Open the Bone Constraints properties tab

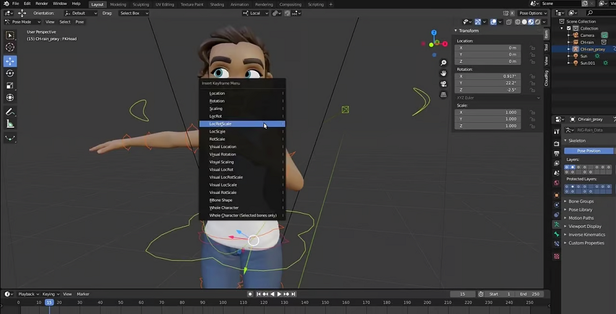pos(556,244)
